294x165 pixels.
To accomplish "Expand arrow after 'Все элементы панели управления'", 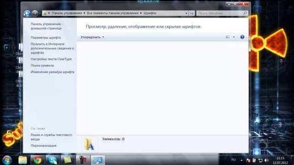I will point(141,13).
